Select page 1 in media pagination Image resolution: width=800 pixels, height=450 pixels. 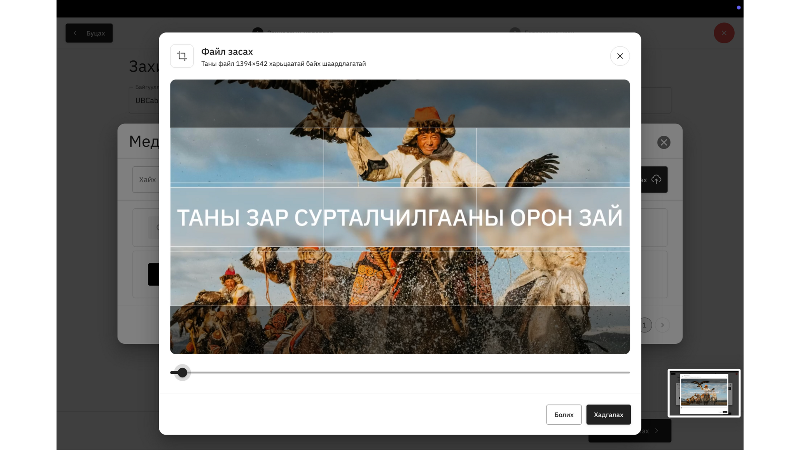[644, 325]
